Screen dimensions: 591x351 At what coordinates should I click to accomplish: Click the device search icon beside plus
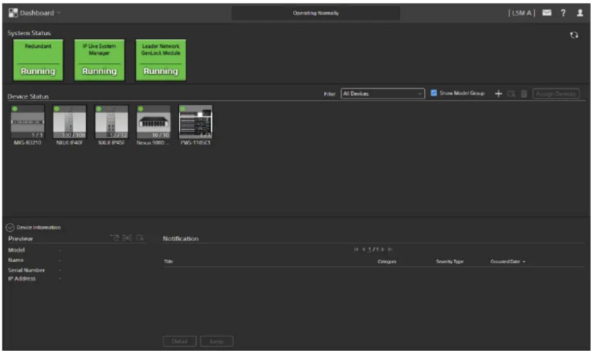coord(511,93)
